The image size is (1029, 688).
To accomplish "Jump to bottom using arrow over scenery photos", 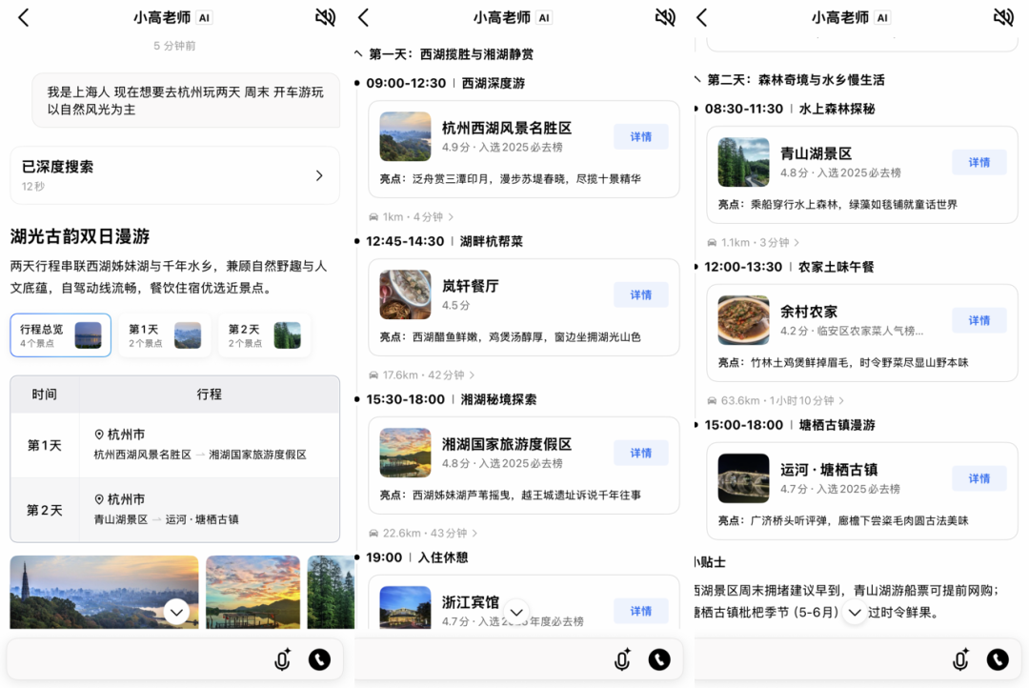I will [x=176, y=613].
